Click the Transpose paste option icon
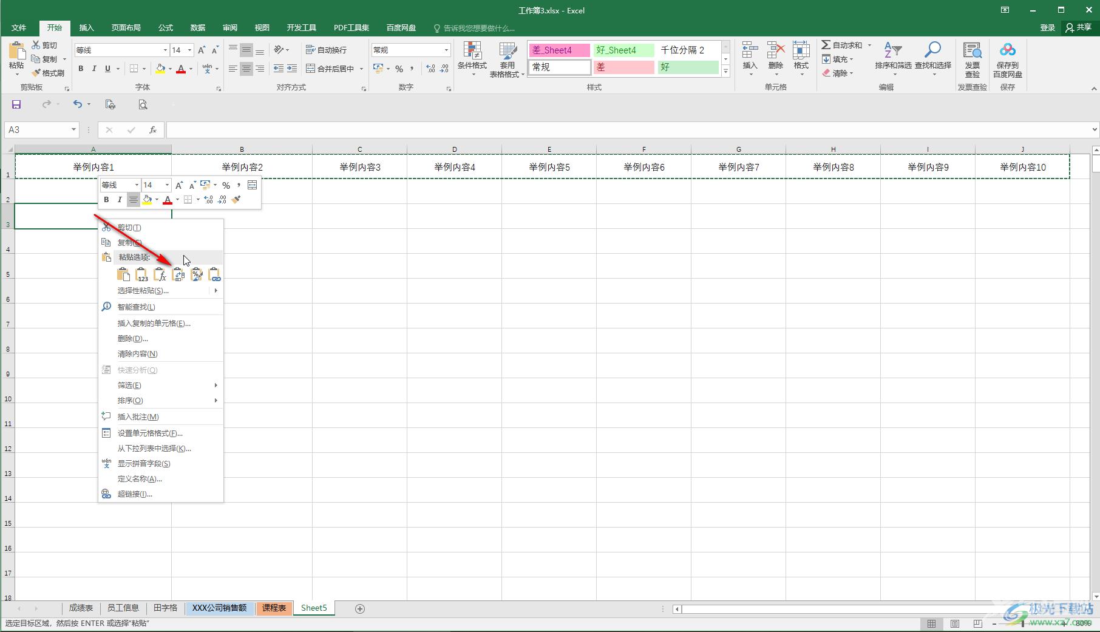The image size is (1100, 632). coord(178,274)
